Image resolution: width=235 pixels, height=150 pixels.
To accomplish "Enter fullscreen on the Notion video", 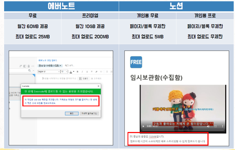I will click(216, 126).
